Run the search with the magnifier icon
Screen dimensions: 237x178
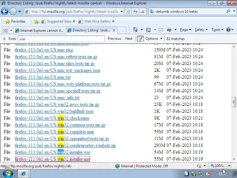pyautogui.click(x=228, y=11)
